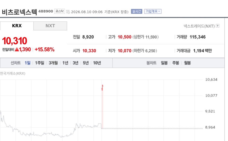This screenshot has height=141, width=228.
Task: Open the 월봉 monthly candle chart
Action: coord(187,63)
